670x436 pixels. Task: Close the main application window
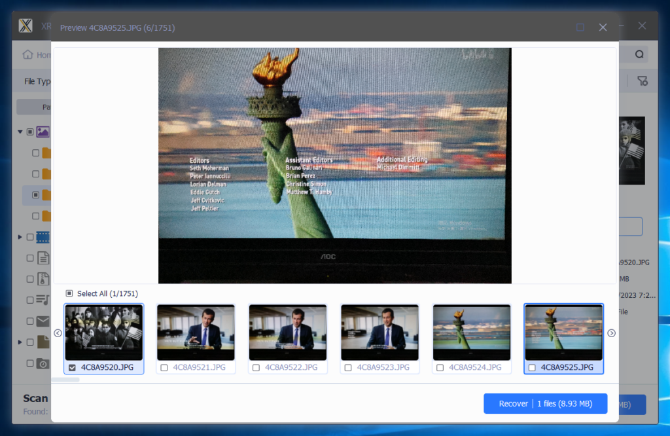[x=642, y=26]
